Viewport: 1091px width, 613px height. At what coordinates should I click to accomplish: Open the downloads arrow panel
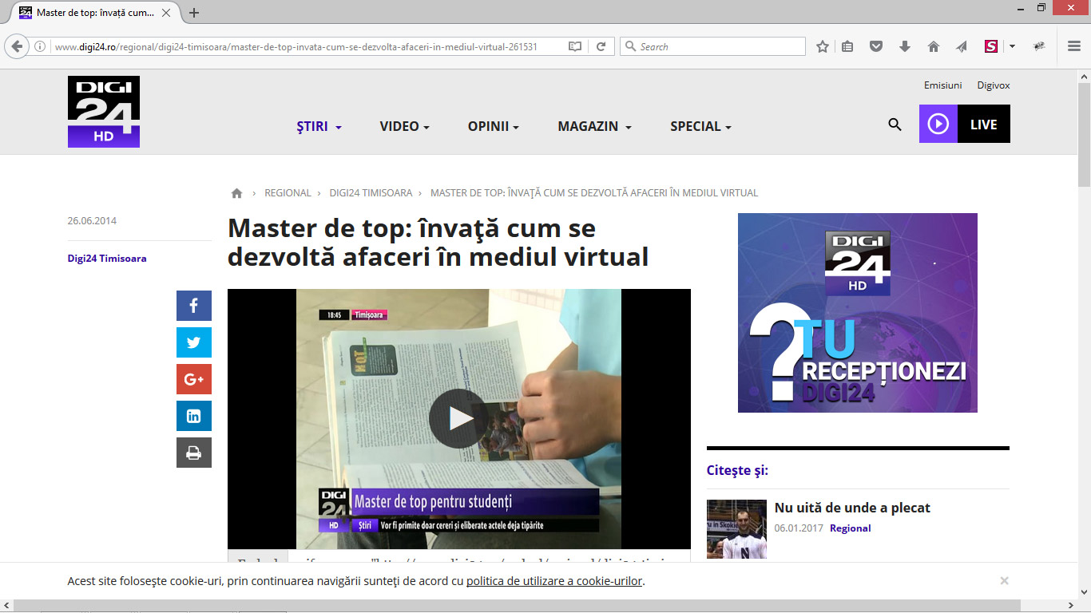point(905,47)
